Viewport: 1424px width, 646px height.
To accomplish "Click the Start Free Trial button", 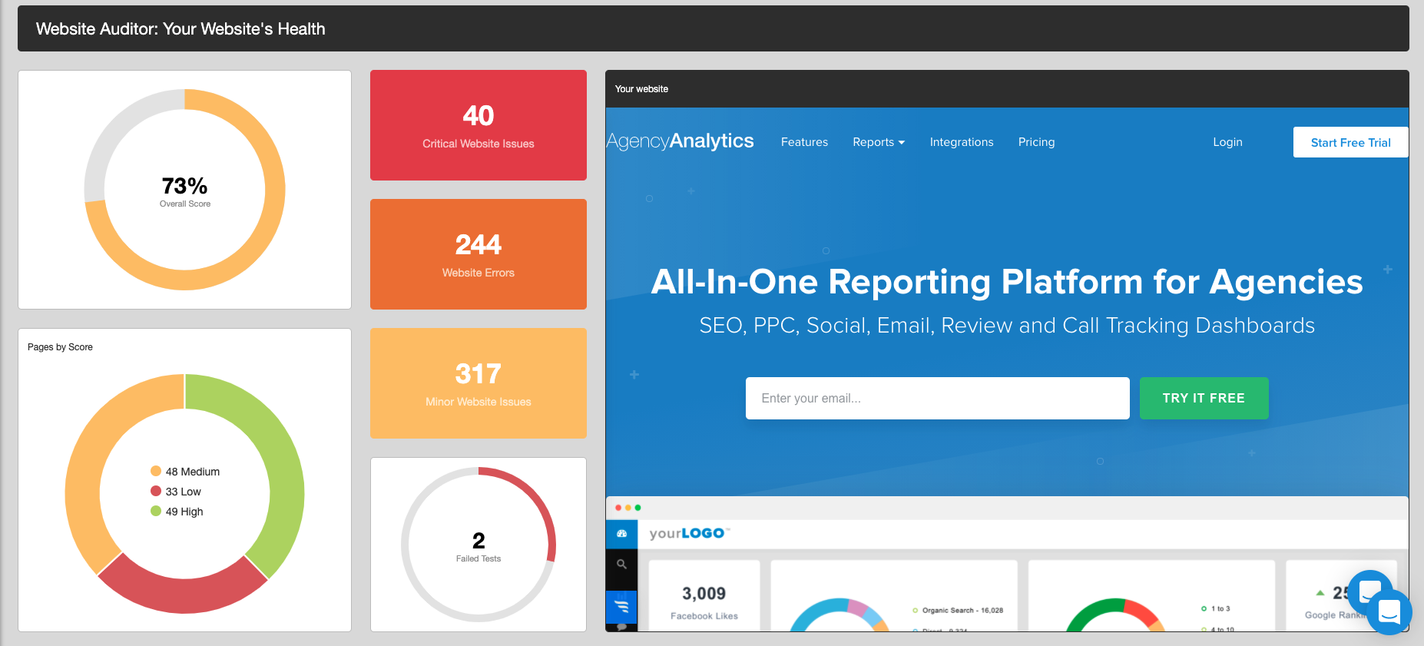I will pos(1350,142).
